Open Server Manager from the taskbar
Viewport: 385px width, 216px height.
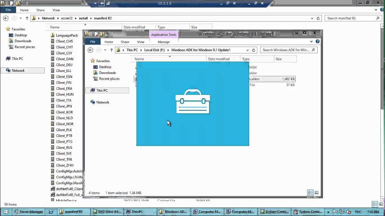pos(28,212)
